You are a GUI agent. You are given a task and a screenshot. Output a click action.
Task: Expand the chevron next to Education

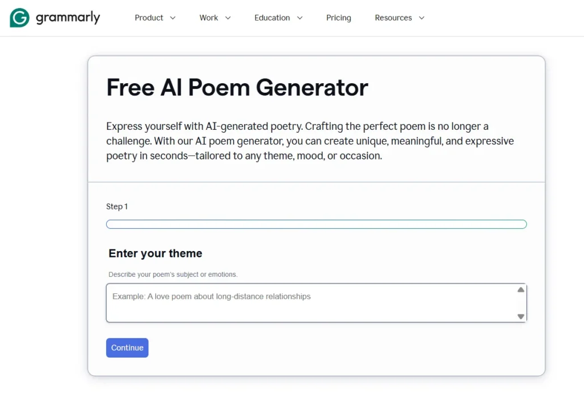300,18
